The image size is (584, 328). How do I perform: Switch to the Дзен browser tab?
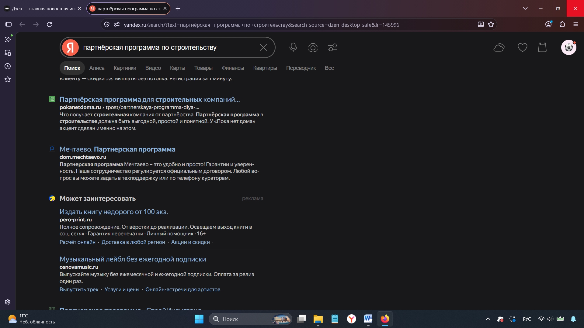click(x=43, y=9)
